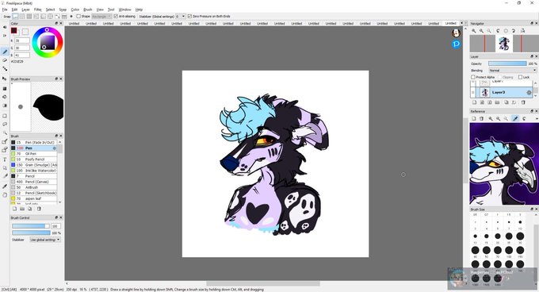The height and width of the screenshot is (292, 539).
Task: Pick the Bucket fill tool
Action: click(5, 97)
